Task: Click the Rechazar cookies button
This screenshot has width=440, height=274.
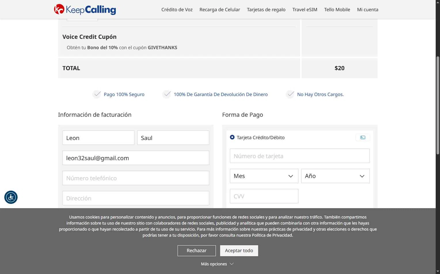Action: (197, 251)
